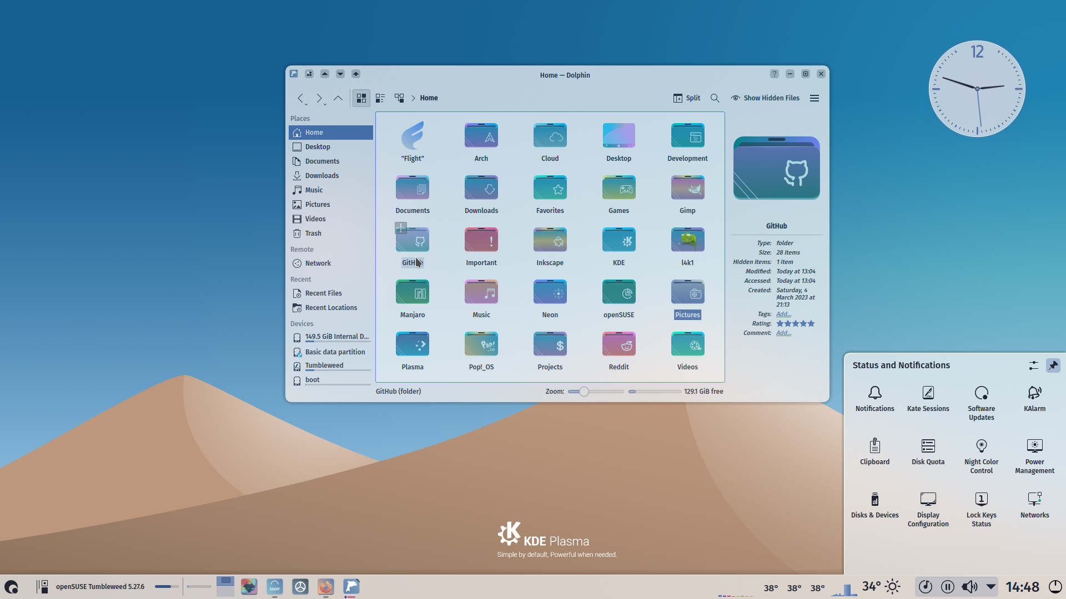Image resolution: width=1066 pixels, height=599 pixels.
Task: Configure Status and Notifications settings
Action: coord(1033,366)
